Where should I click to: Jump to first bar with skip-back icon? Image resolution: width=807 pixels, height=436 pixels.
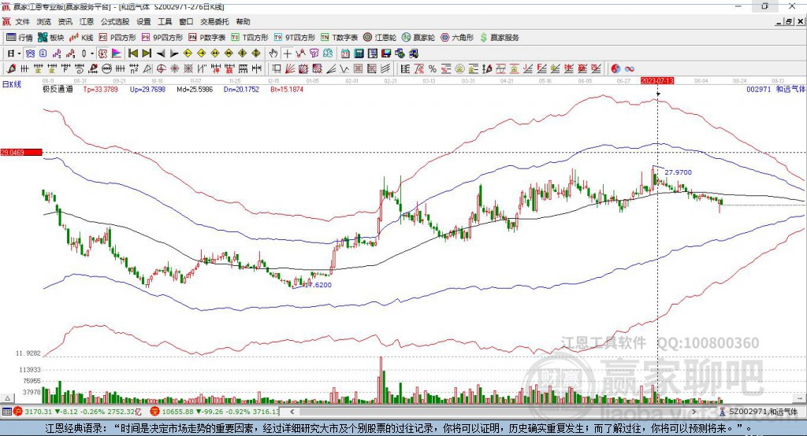pos(132,54)
